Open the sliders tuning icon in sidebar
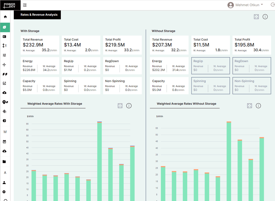 4,55
